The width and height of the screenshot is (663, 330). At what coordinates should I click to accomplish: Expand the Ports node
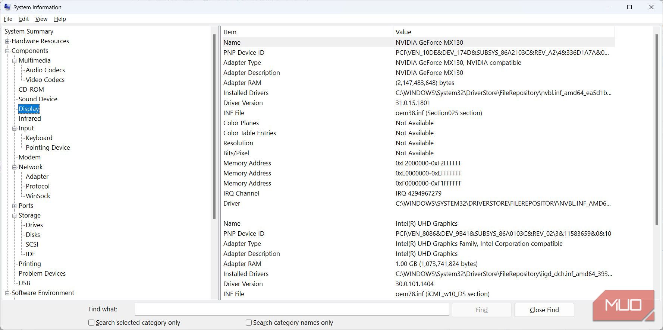(x=14, y=206)
